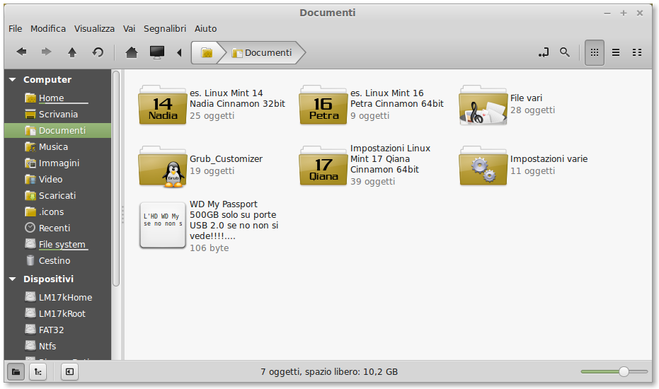Select the 16 Petra folder icon
Viewport: 659px width, 389px height.
[x=323, y=105]
